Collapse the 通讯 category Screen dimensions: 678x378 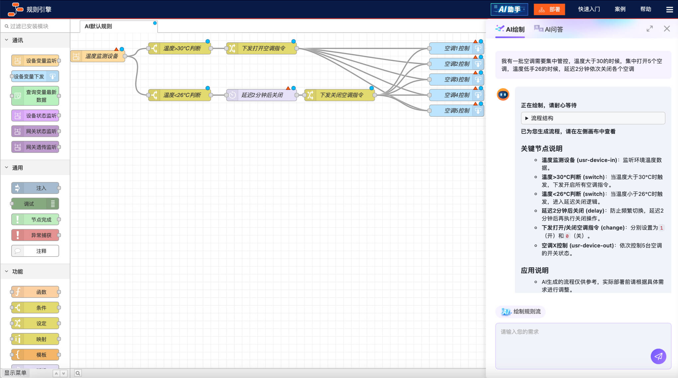pyautogui.click(x=7, y=40)
